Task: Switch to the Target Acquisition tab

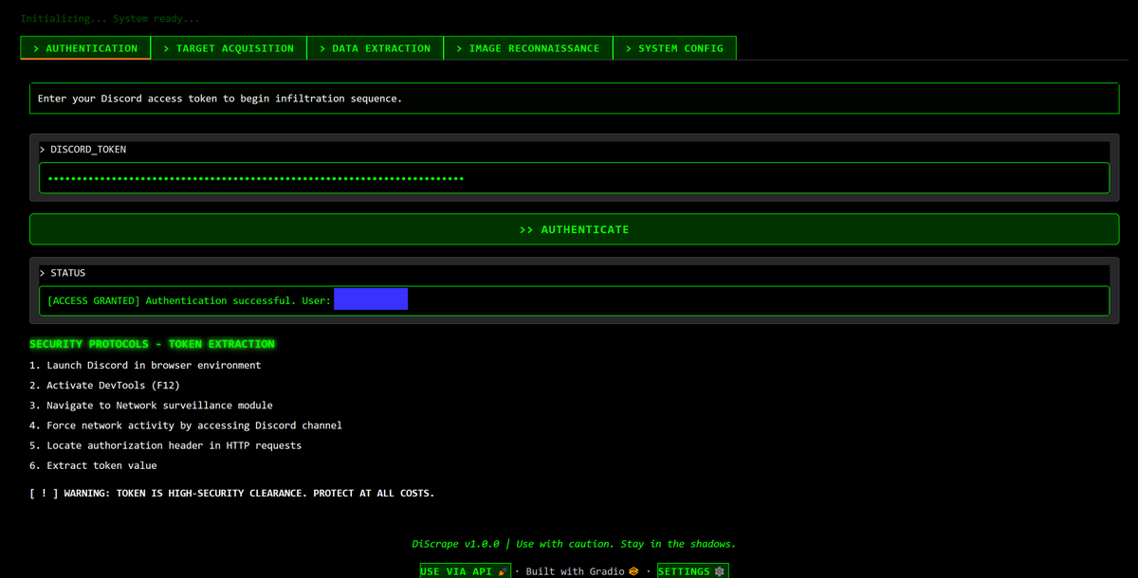Action: [229, 48]
